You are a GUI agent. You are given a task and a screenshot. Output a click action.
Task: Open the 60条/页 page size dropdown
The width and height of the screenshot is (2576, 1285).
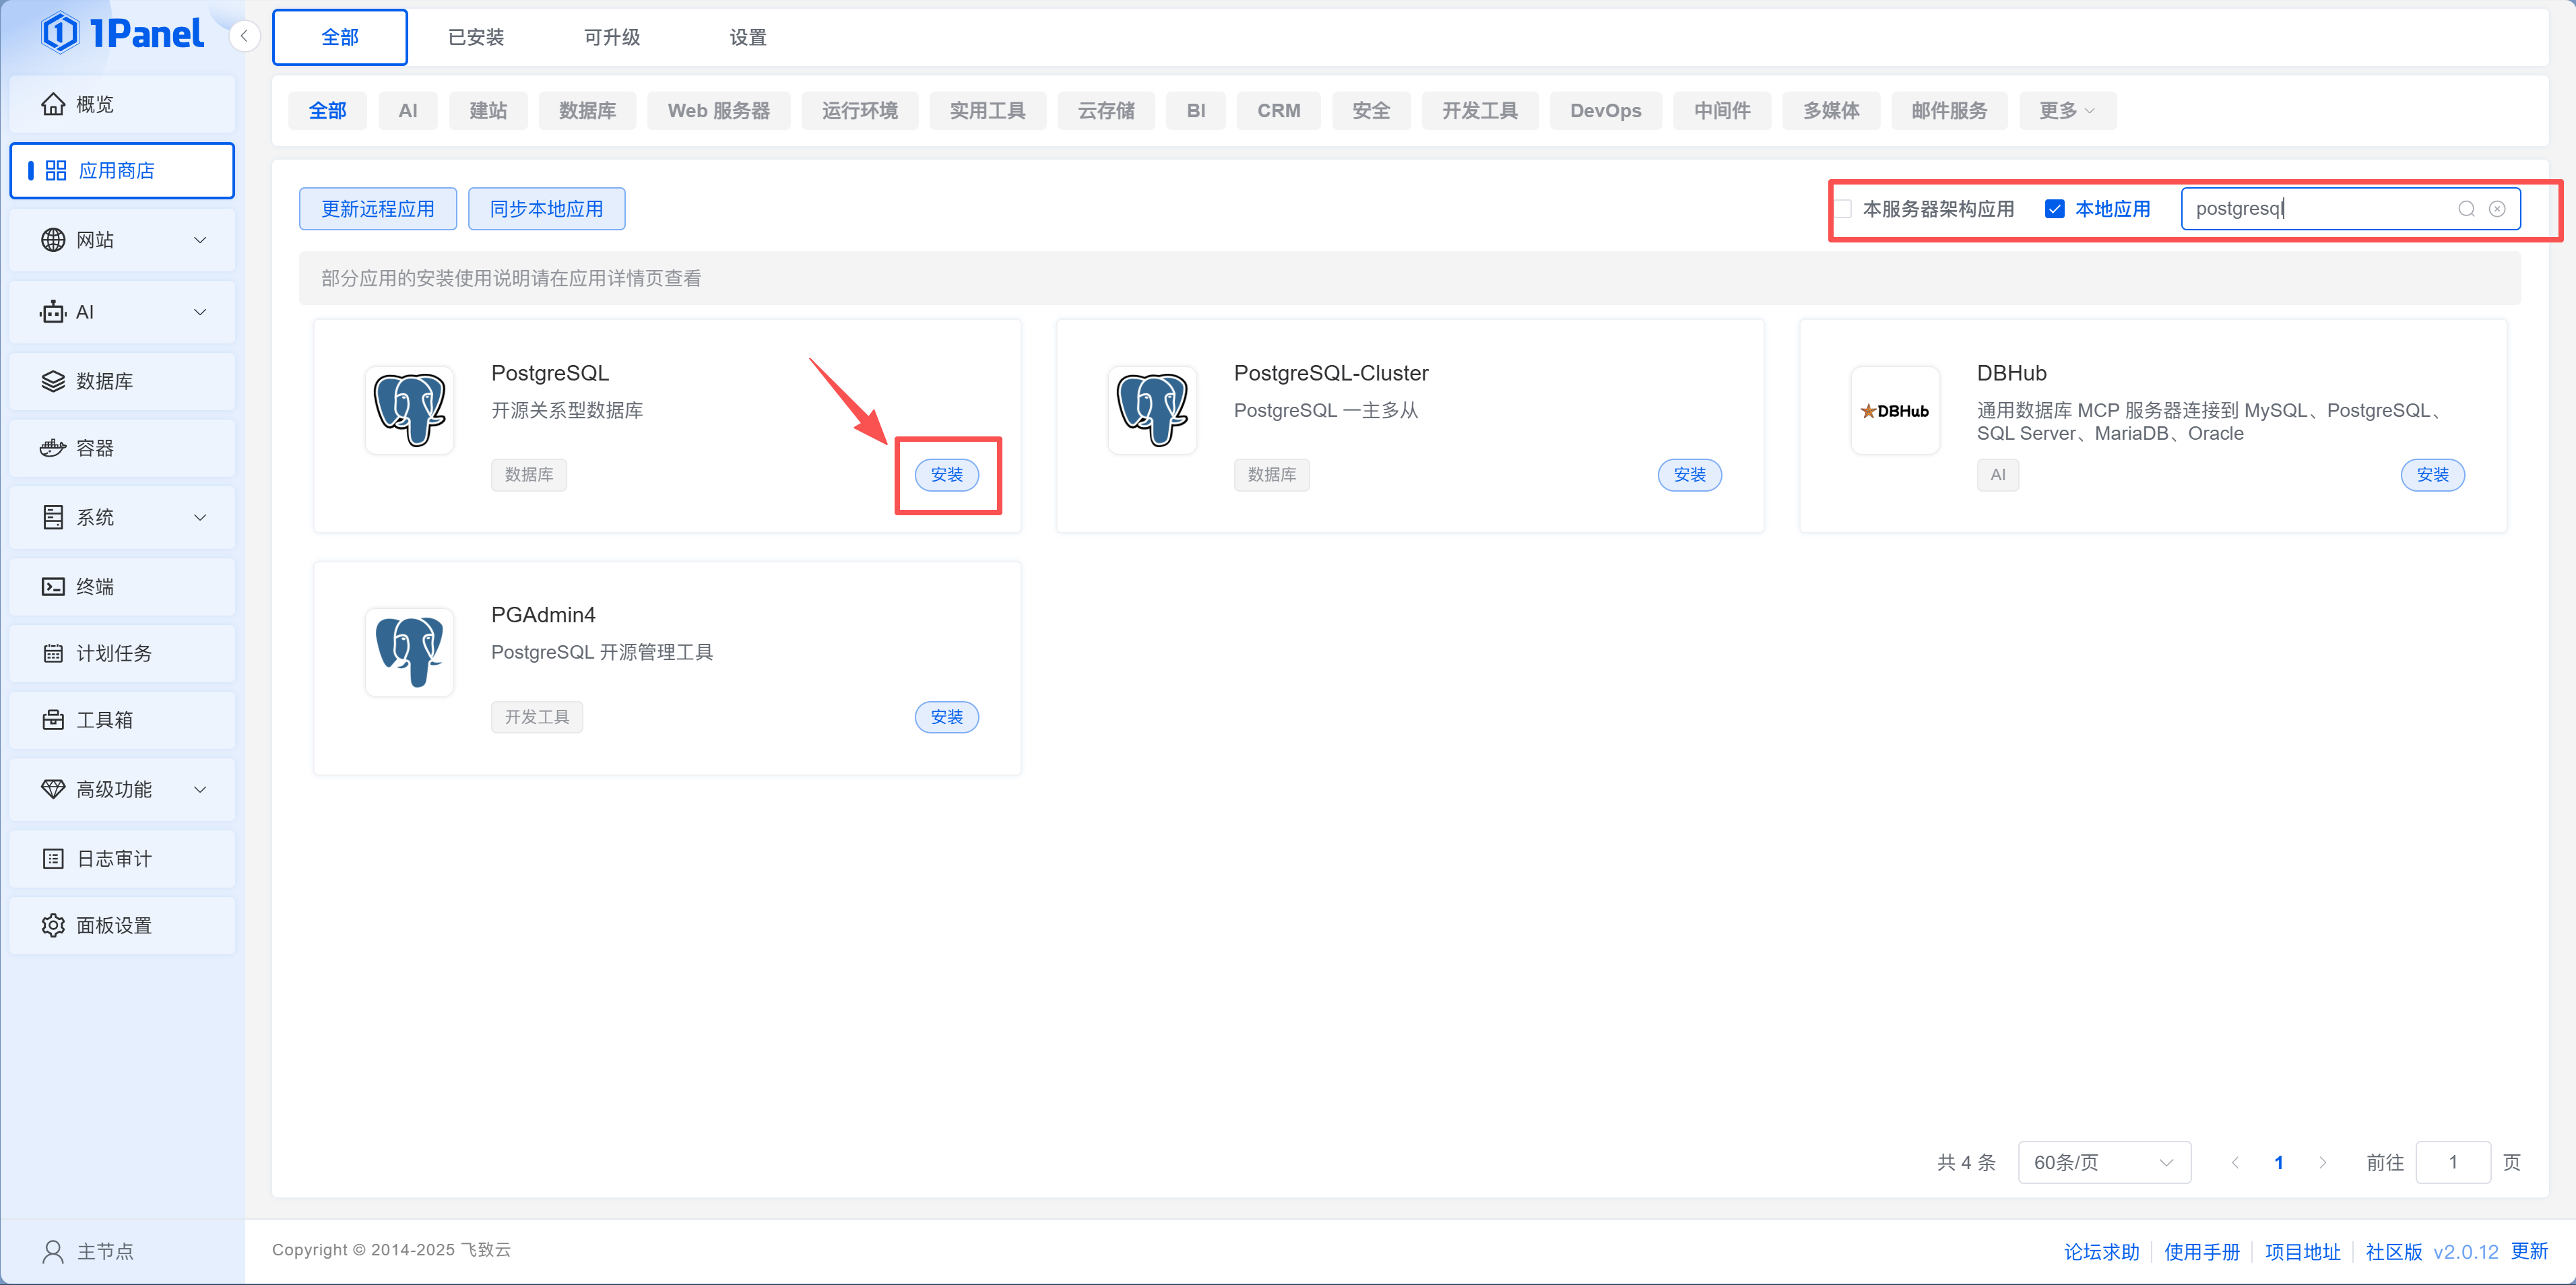(x=2104, y=1162)
